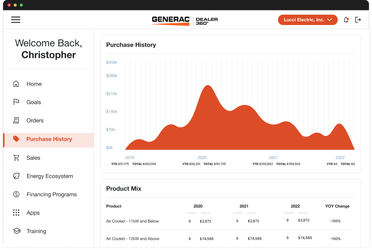
Task: Open the hamburger navigation menu
Action: pyautogui.click(x=16, y=20)
